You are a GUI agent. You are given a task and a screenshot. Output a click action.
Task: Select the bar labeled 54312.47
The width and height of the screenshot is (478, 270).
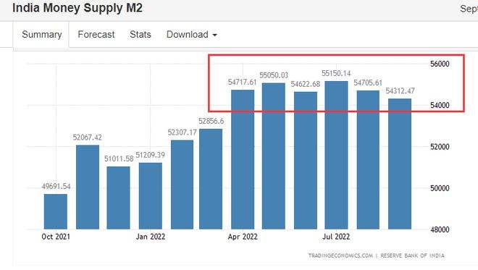400,164
